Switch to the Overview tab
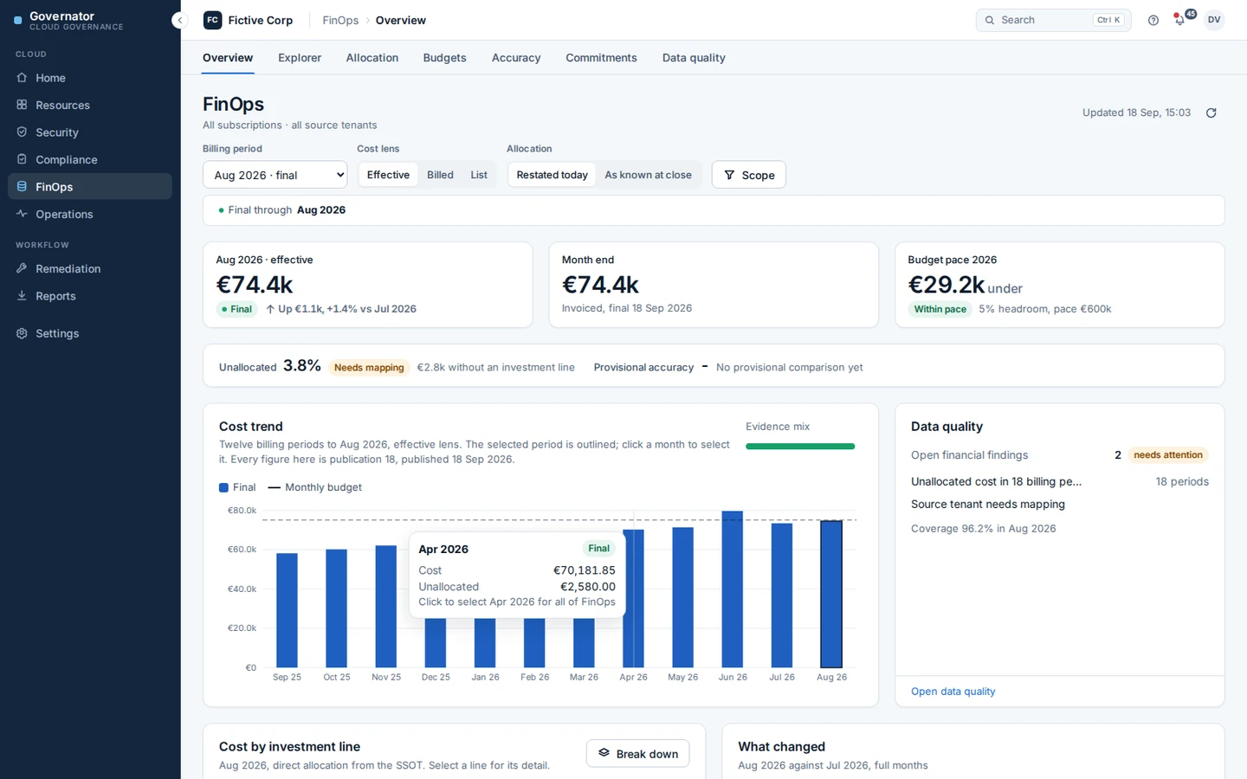This screenshot has height=779, width=1247. [x=228, y=58]
